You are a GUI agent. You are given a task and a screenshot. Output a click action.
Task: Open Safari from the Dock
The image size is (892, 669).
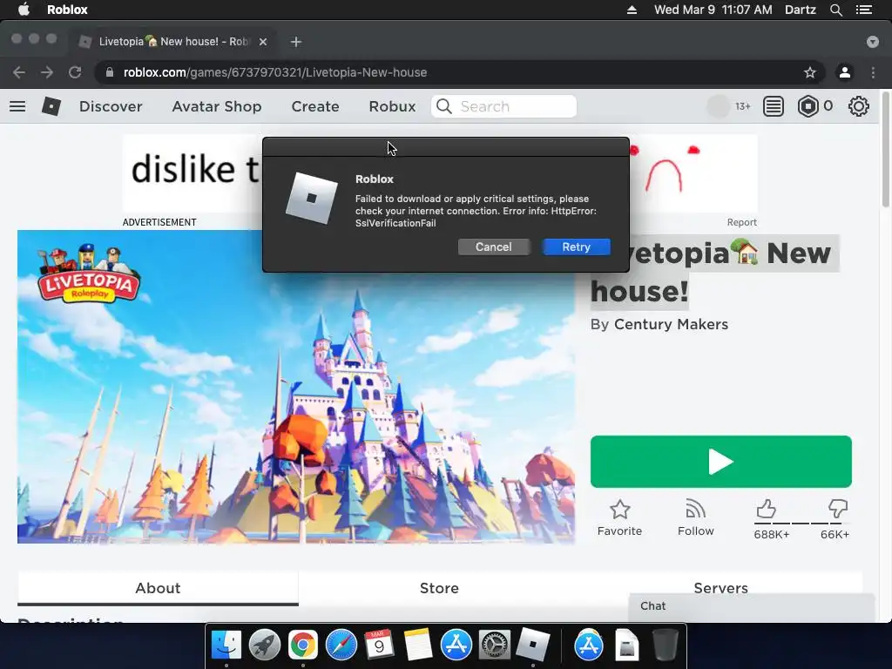[341, 645]
